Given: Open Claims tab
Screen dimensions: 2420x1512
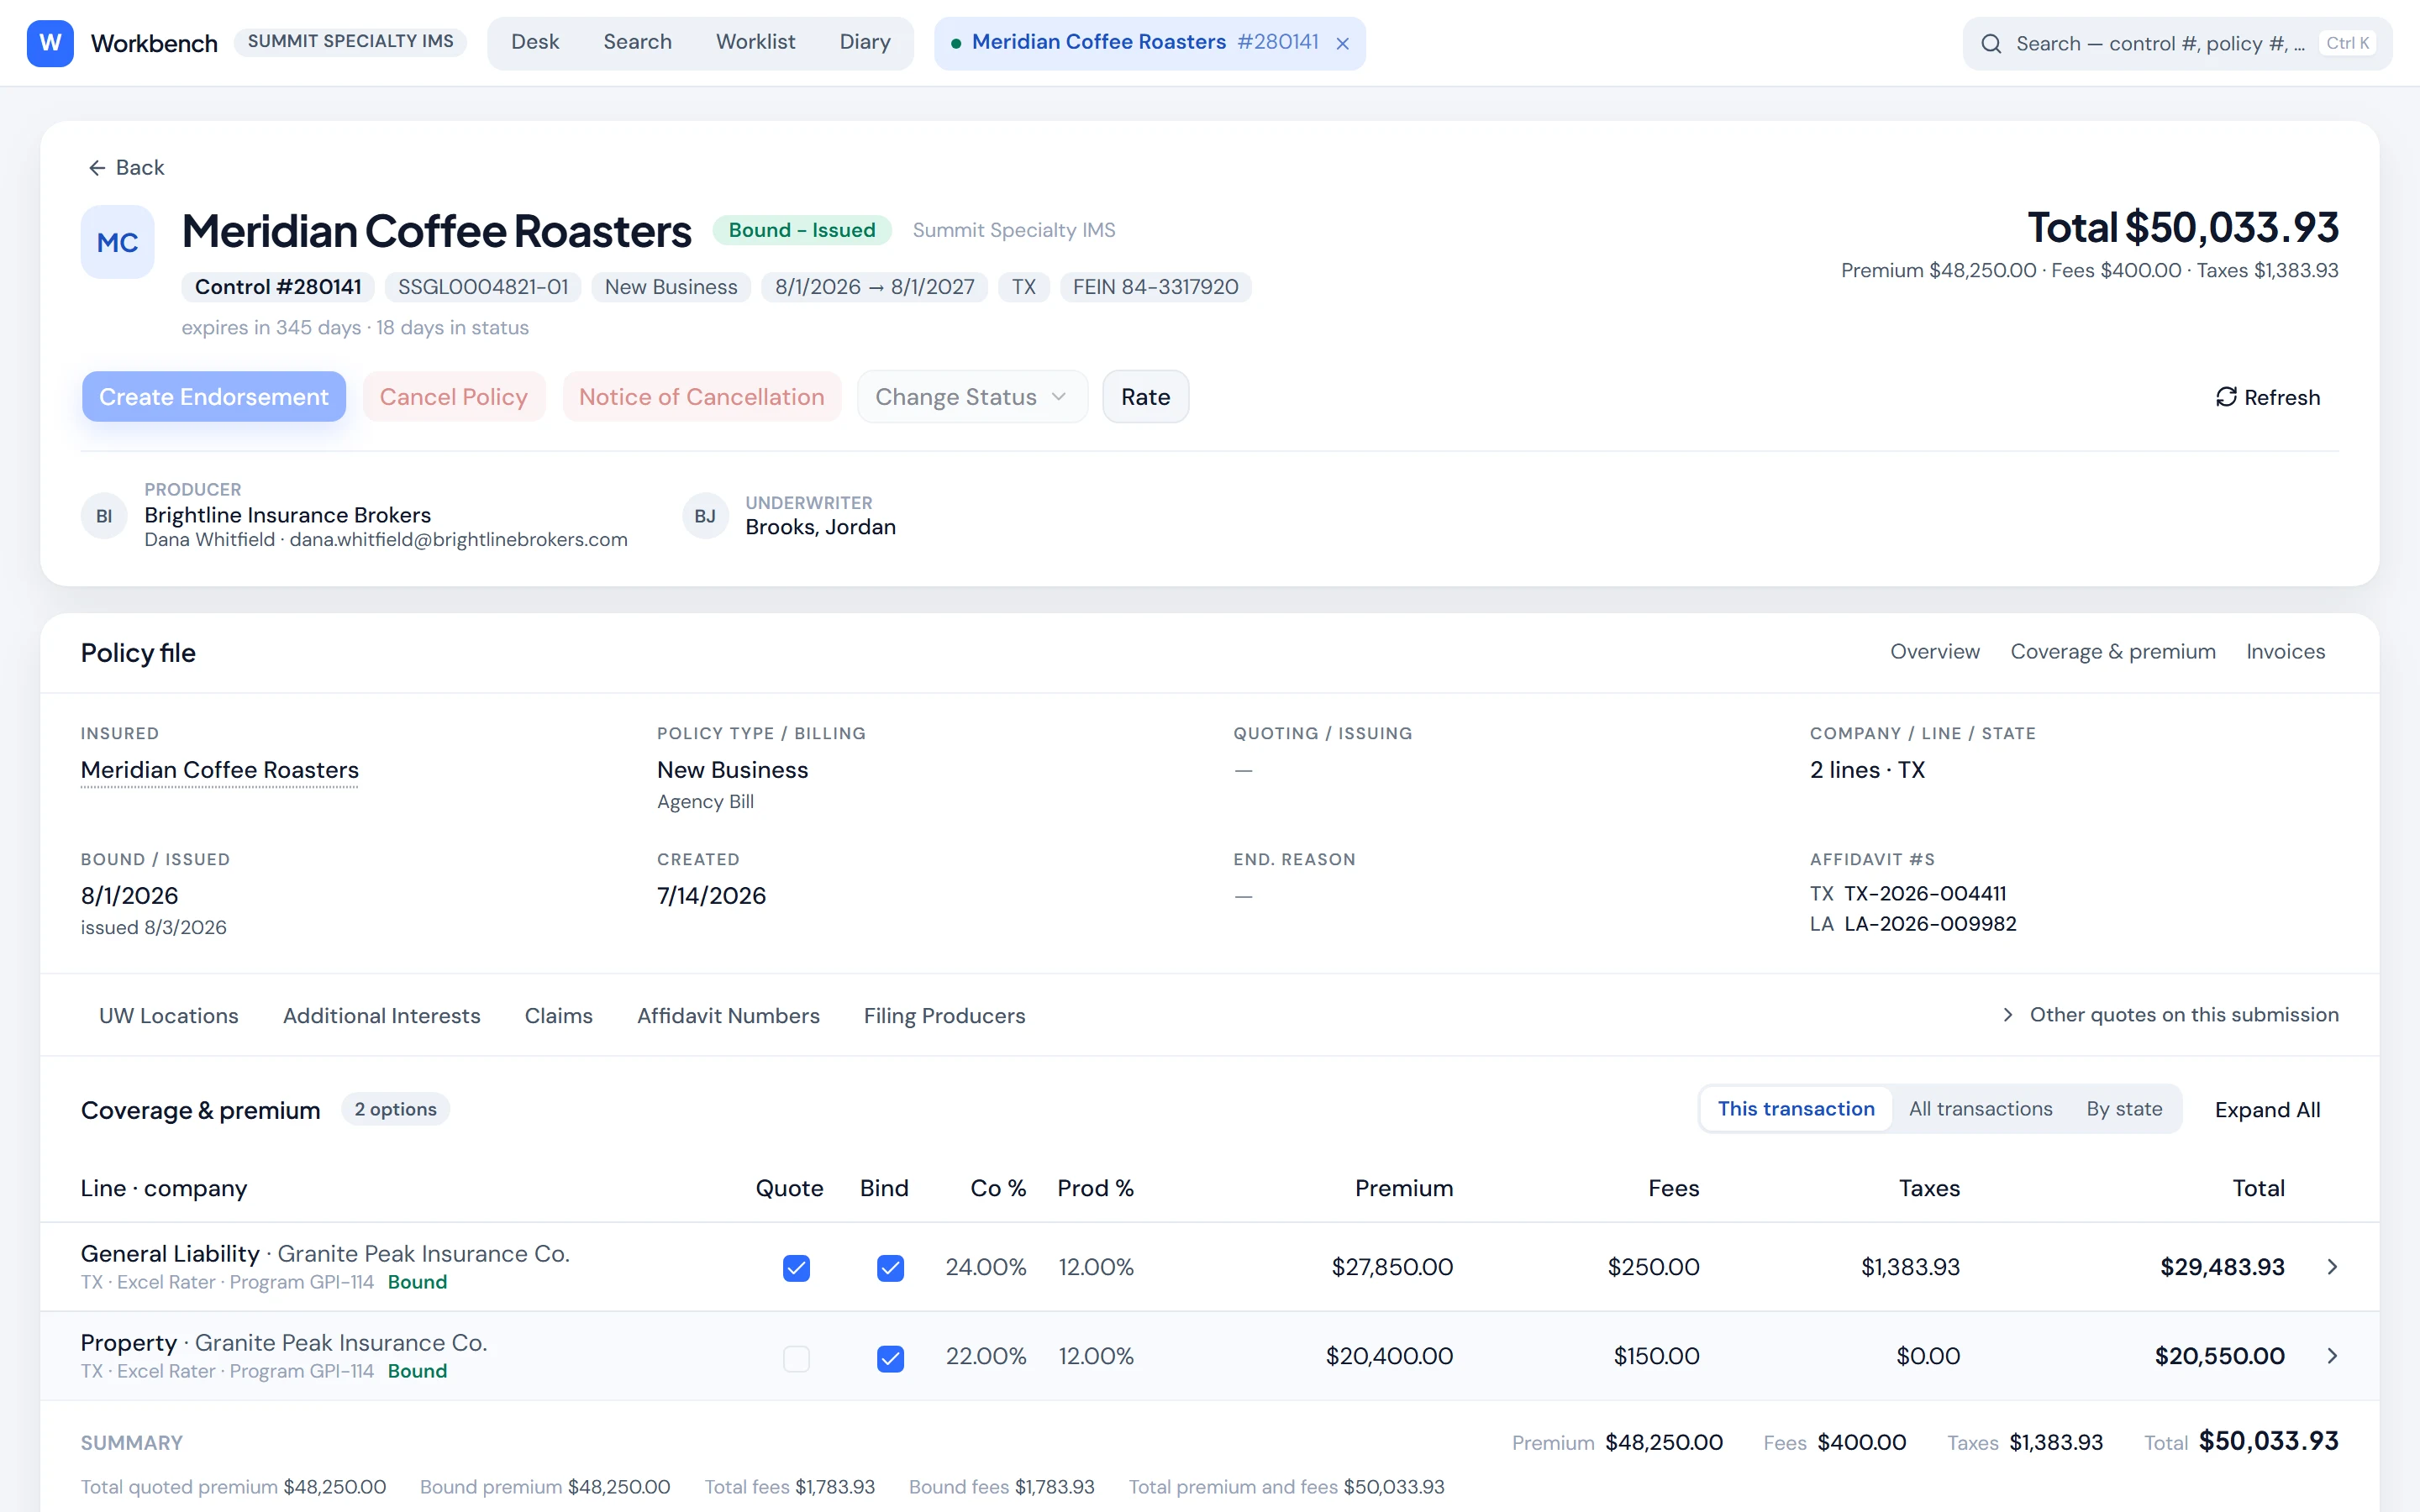Looking at the screenshot, I should 559,1016.
